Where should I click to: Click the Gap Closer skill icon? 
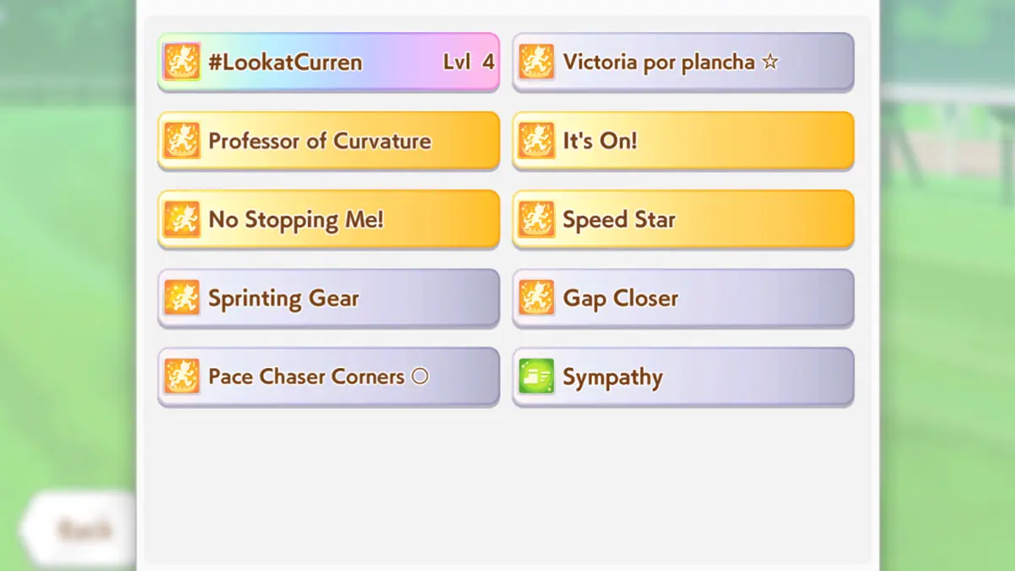click(535, 298)
